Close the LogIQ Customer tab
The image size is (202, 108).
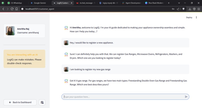(71, 3)
